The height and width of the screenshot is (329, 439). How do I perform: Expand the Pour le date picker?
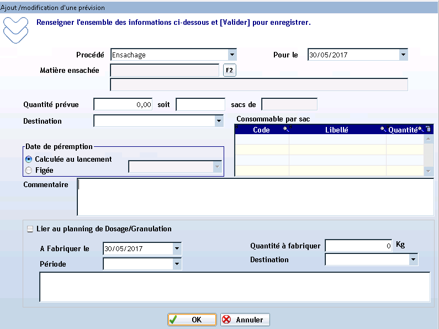(403, 55)
